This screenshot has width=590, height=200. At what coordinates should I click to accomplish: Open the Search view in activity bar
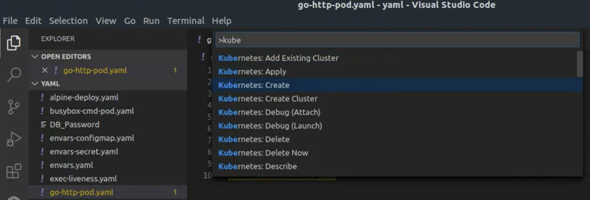(x=14, y=75)
